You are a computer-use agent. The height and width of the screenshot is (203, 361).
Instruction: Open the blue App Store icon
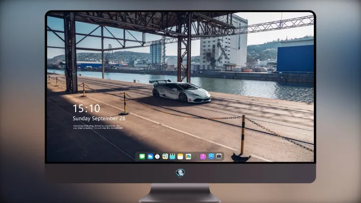click(x=211, y=156)
